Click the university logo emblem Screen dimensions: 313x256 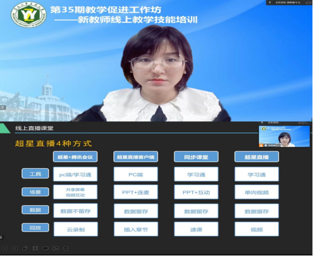[29, 15]
